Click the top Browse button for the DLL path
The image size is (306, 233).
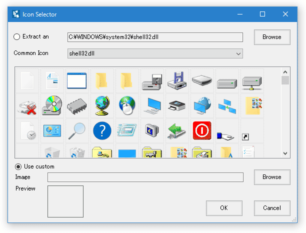point(272,37)
